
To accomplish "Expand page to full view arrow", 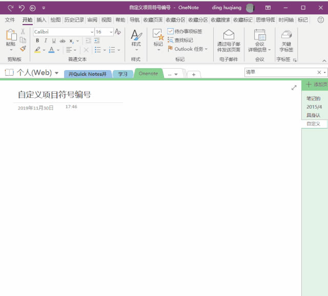I will pos(294,88).
